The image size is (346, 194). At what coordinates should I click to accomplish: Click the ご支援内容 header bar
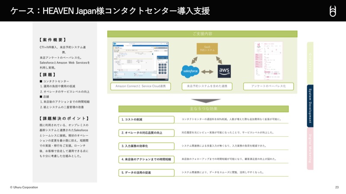(202, 34)
